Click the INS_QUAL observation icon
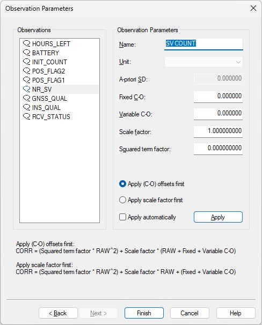The height and width of the screenshot is (325, 262). (26, 108)
